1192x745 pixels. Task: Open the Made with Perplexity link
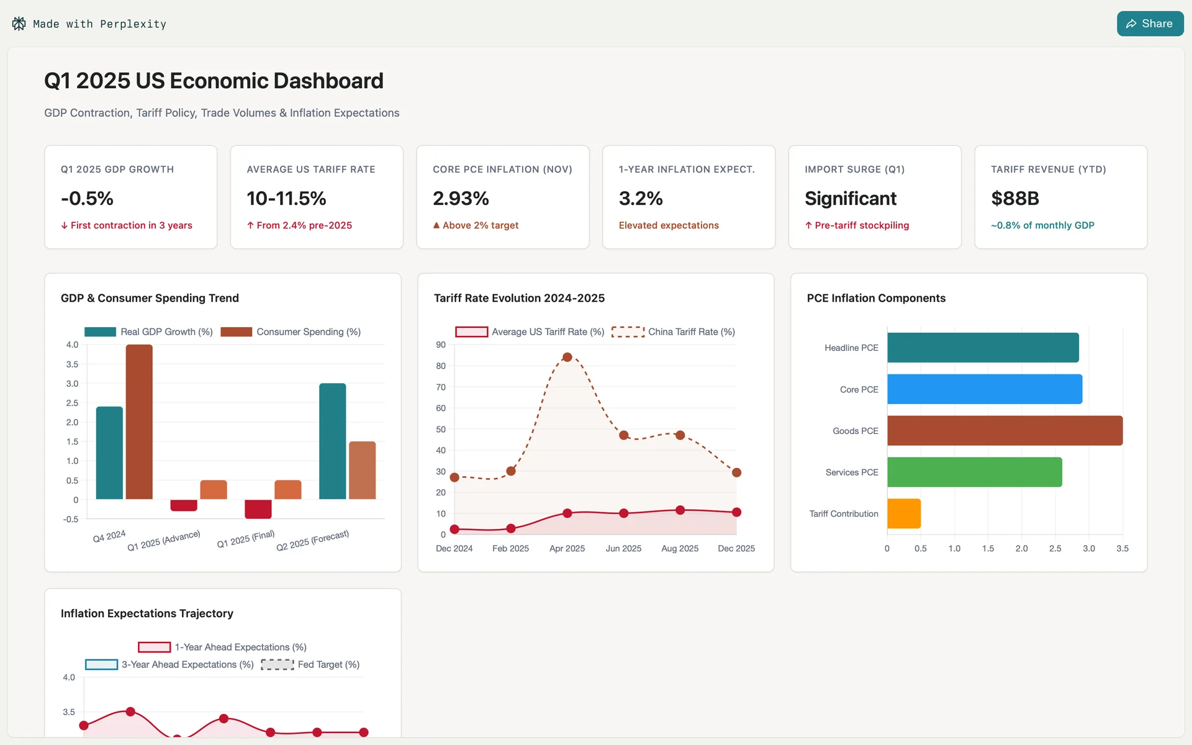[x=99, y=24]
